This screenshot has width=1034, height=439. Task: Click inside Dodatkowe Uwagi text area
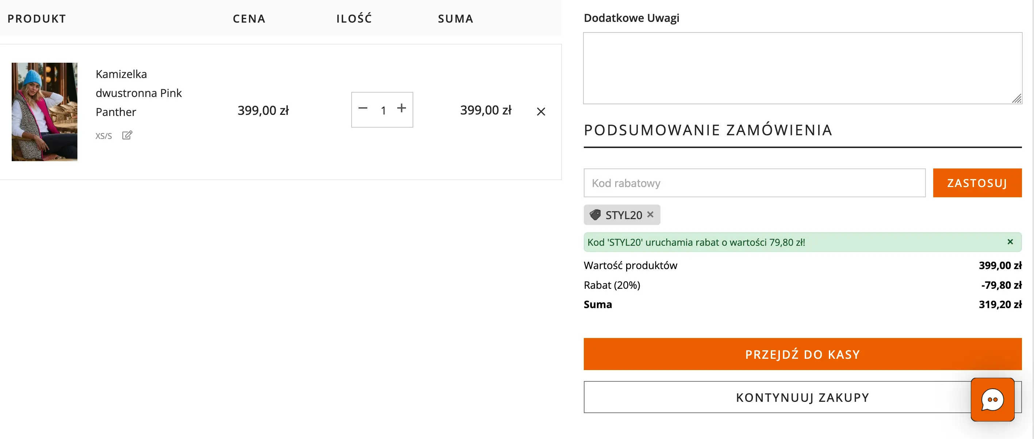click(x=802, y=68)
